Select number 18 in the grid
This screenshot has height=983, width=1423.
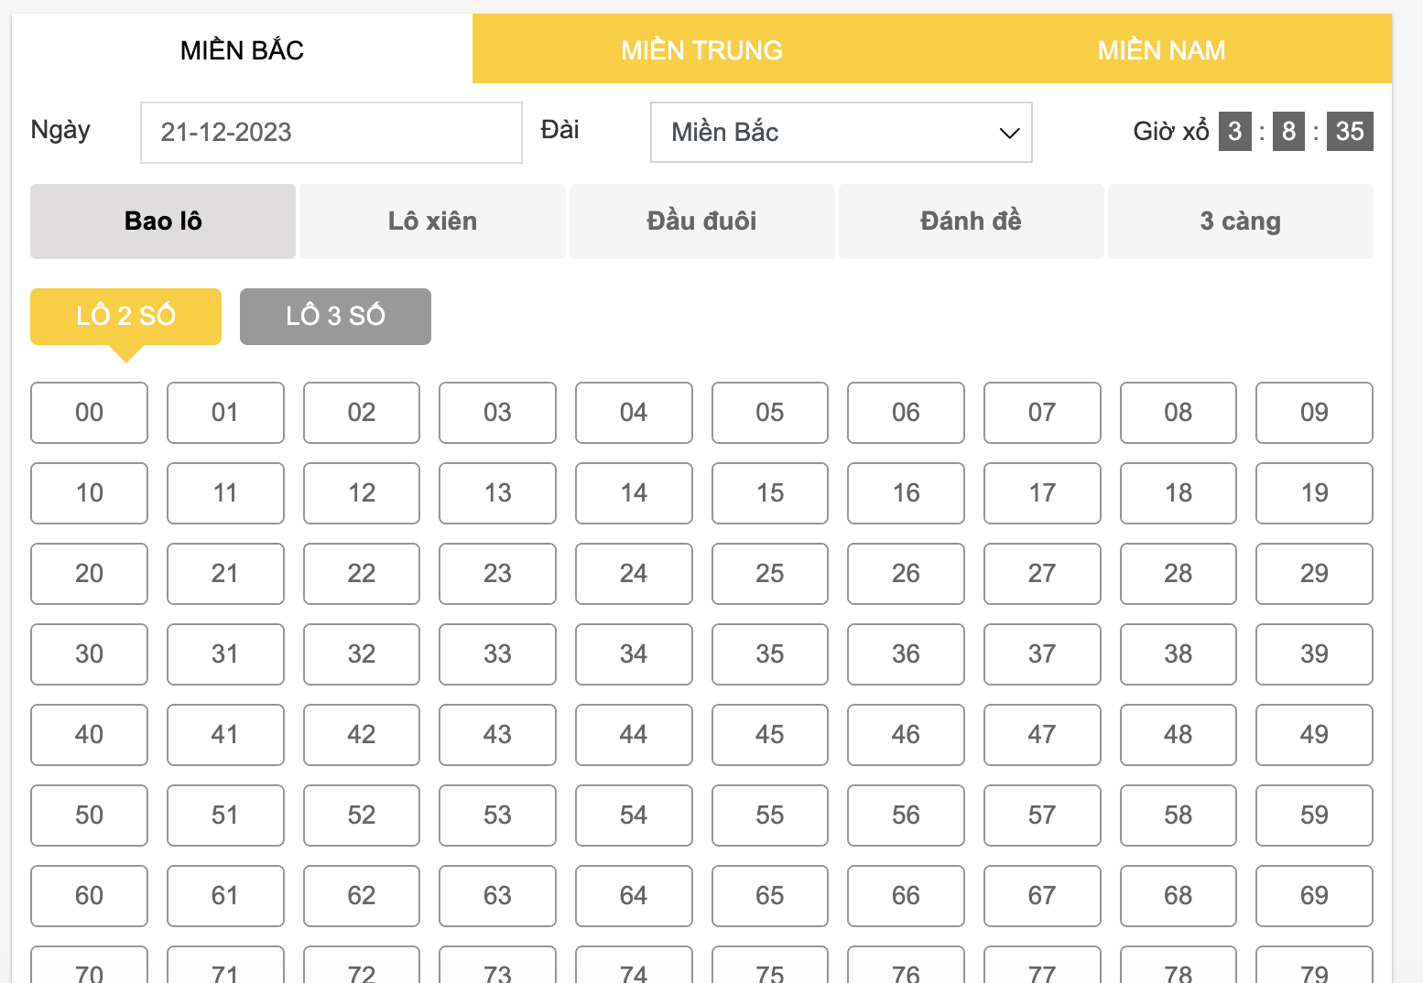tap(1178, 493)
